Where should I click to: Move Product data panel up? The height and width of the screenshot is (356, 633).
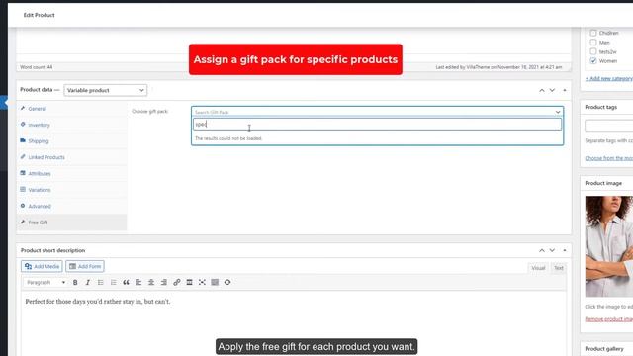pos(542,90)
